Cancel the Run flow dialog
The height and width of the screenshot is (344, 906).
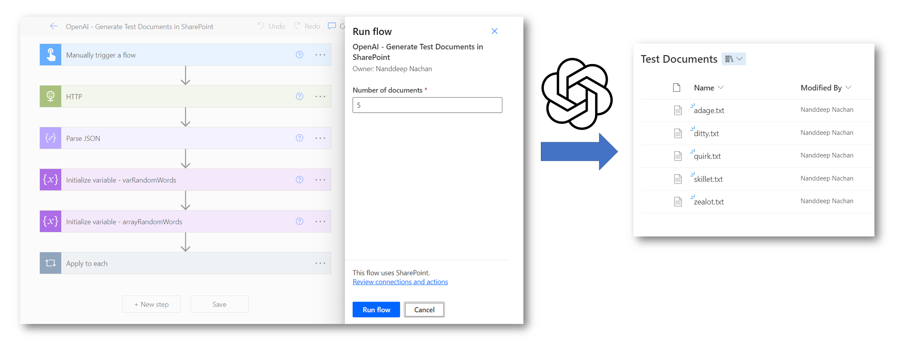coord(424,310)
